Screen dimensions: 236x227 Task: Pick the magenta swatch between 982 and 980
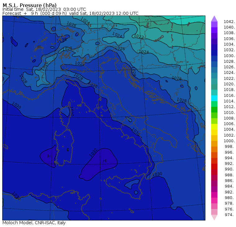pos(214,195)
